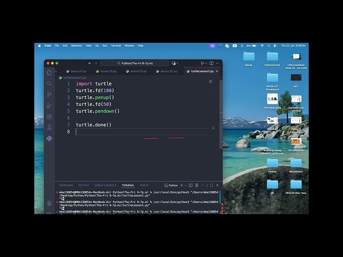Image resolution: width=343 pixels, height=257 pixels.
Task: Open the Python extension view in activity bar
Action: [49, 139]
